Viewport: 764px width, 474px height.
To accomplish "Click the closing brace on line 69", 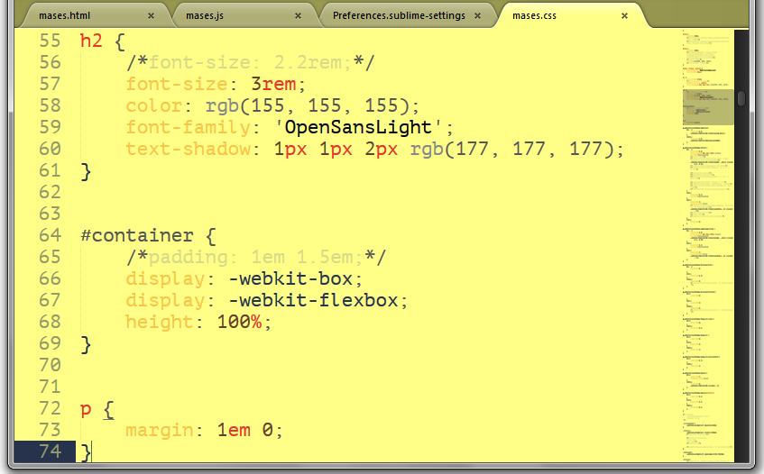I will tap(86, 344).
